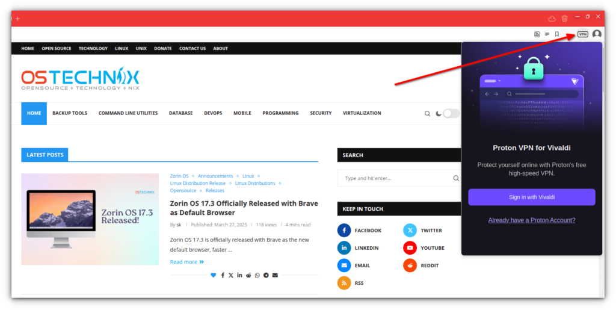Viewport: 616px width, 310px height.
Task: Focus the Type and hit enter search field
Action: 399,178
